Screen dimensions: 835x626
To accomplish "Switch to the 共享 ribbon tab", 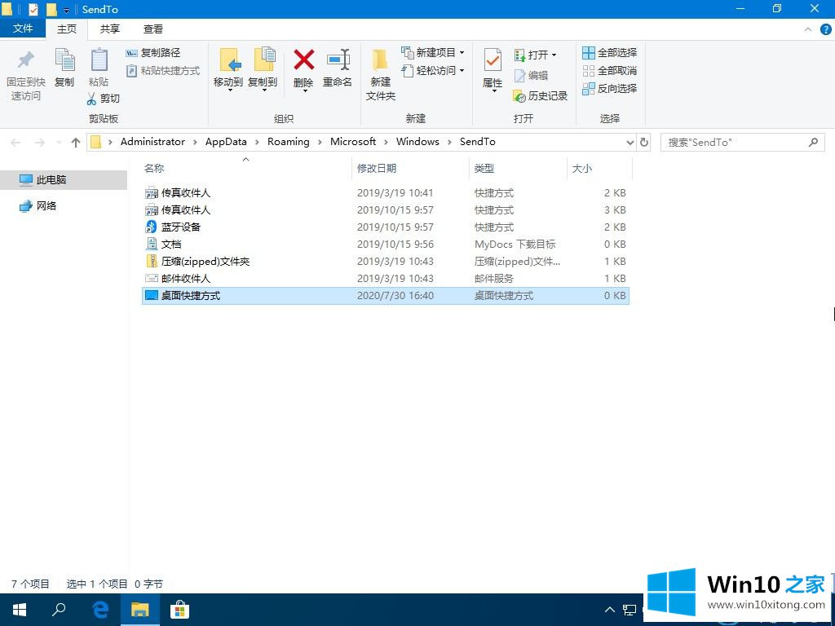I will point(110,29).
